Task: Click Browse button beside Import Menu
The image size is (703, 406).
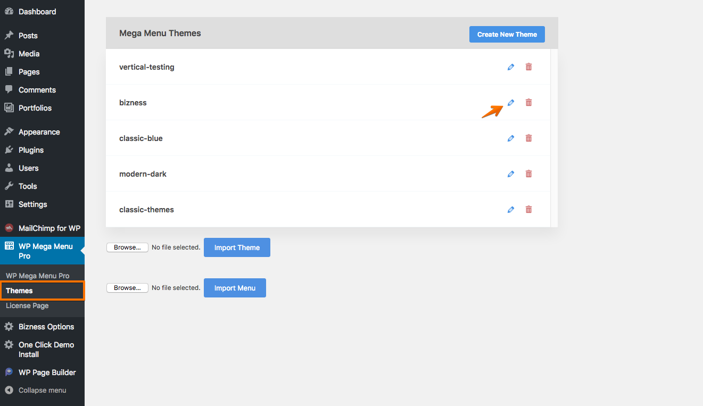Action: point(127,288)
